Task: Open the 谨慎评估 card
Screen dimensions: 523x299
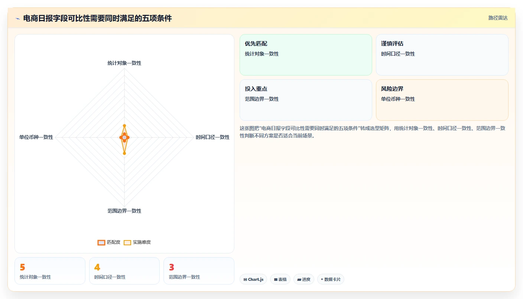Action: (x=442, y=55)
